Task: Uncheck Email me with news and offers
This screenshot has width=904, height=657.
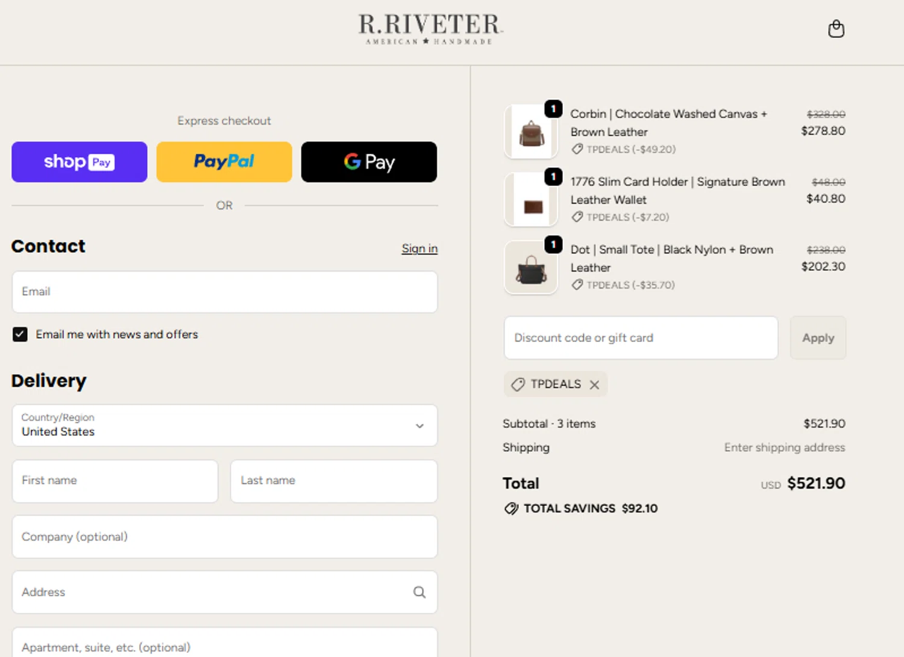Action: point(20,334)
